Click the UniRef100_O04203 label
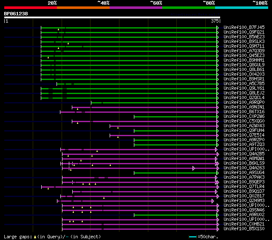Viewport: 272px width, 240px height. click(x=244, y=74)
